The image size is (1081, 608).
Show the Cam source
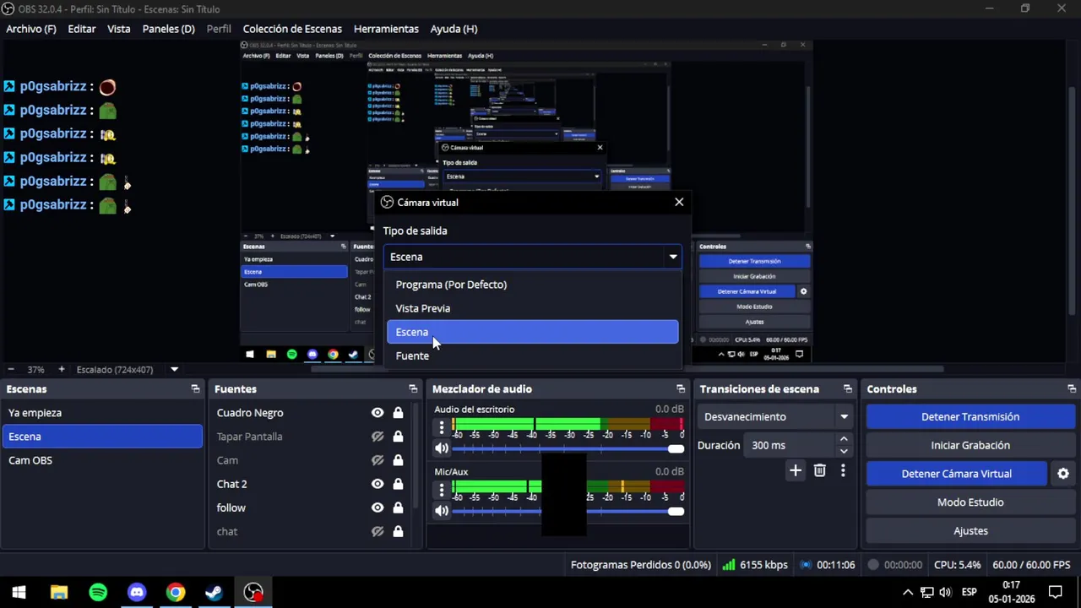pos(378,460)
